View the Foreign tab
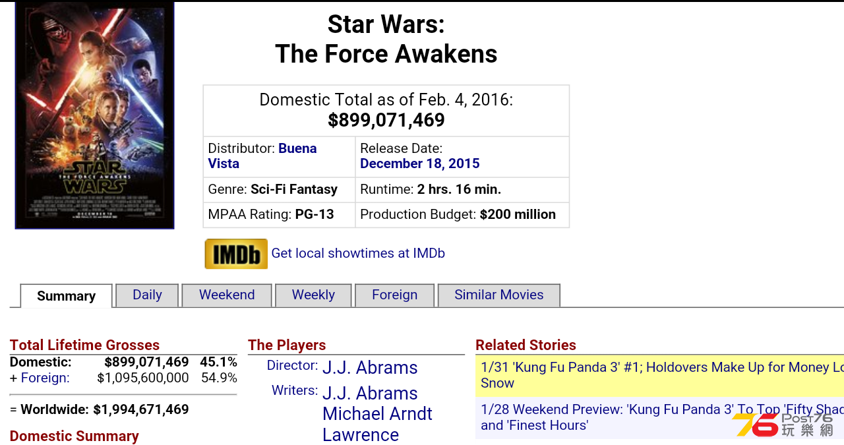 (x=394, y=295)
